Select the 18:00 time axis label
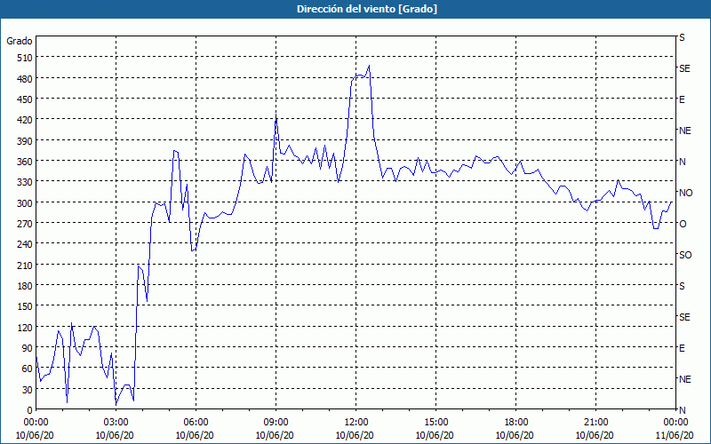Screen dimensions: 711x444 tap(515, 423)
